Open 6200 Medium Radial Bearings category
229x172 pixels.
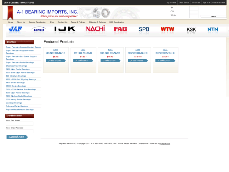click(19, 96)
